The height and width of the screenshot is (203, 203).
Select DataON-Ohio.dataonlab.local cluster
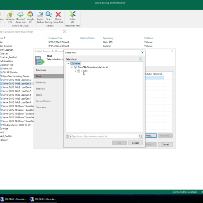(93, 67)
